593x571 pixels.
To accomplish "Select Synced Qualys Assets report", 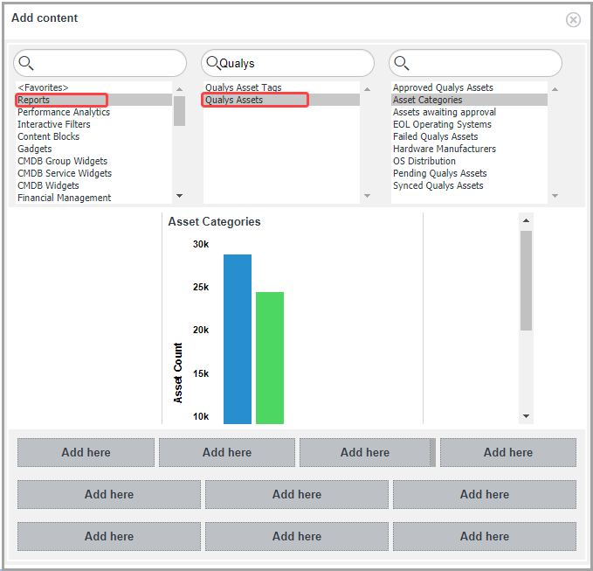I will pos(469,185).
